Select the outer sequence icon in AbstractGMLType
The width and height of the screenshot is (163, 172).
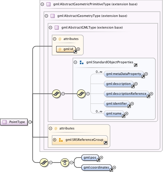(56, 94)
